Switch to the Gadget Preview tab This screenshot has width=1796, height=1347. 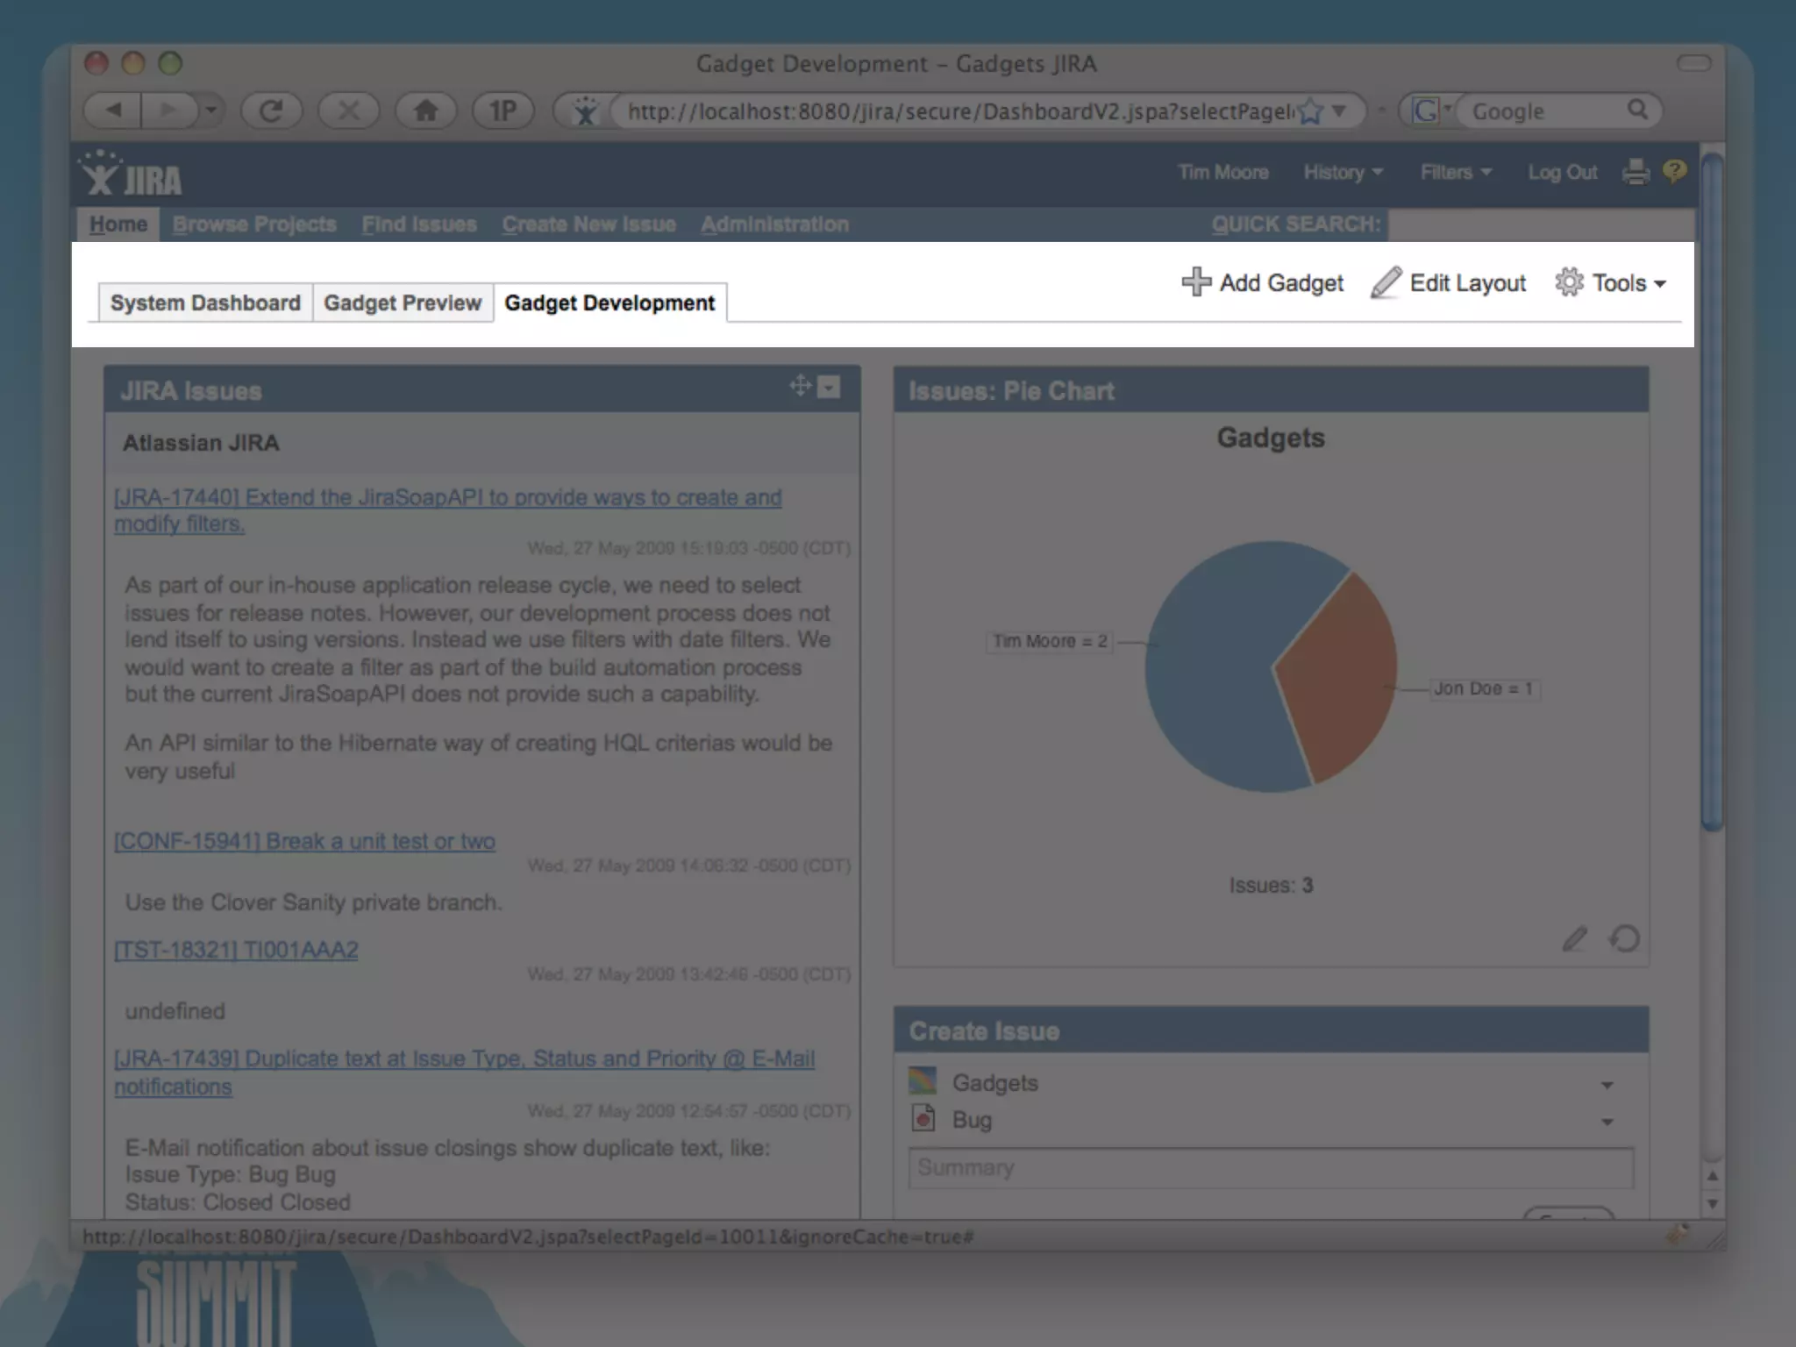pos(403,303)
